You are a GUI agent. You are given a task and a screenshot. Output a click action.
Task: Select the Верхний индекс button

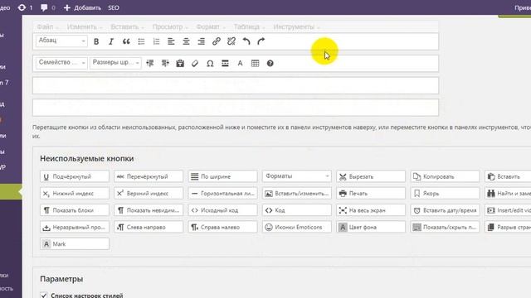click(x=149, y=193)
